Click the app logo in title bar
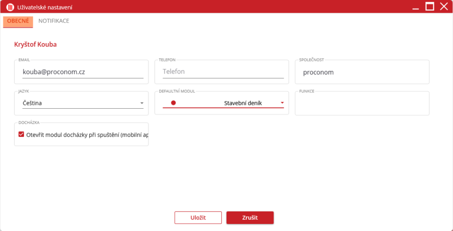453x231 pixels. [x=10, y=7]
